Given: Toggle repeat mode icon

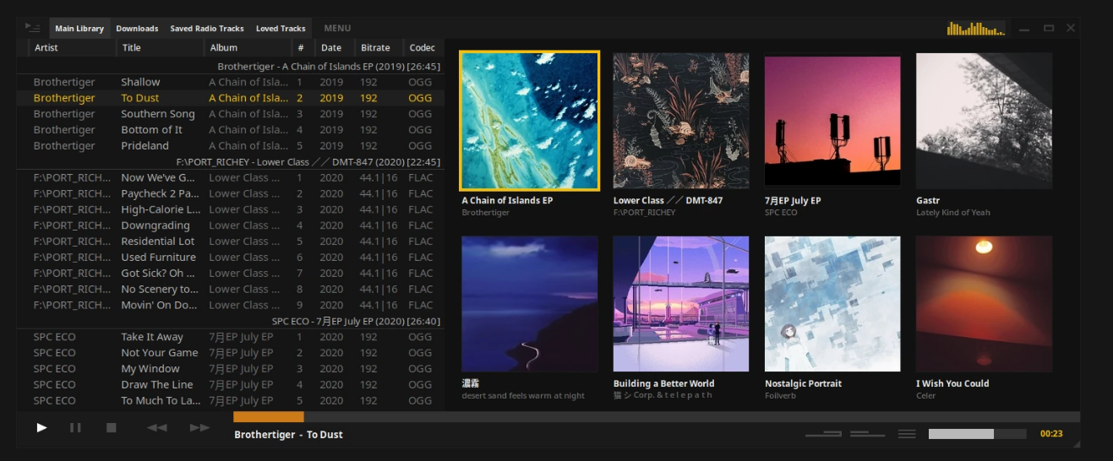Looking at the screenshot, I should pyautogui.click(x=823, y=434).
